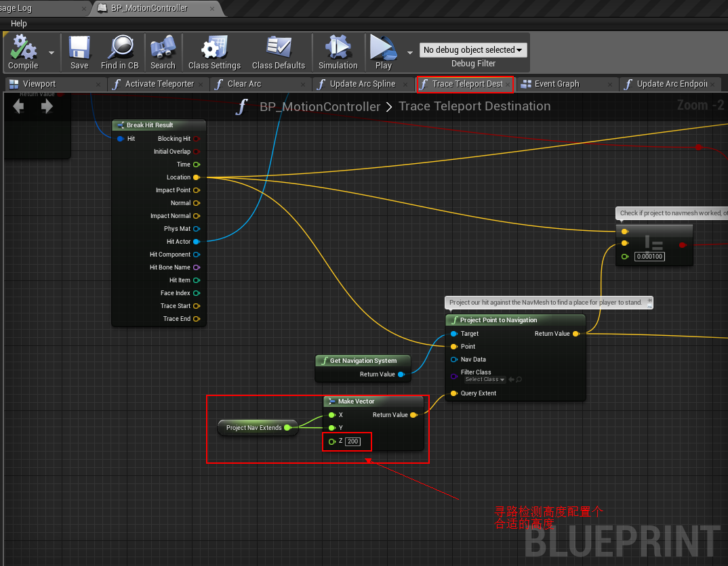Click the Hit Actor output pin
The width and height of the screenshot is (728, 566).
coord(197,242)
